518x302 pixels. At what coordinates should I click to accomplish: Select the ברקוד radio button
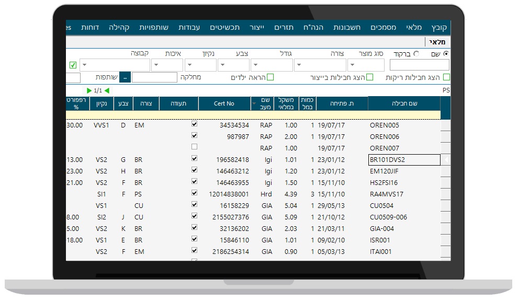416,53
